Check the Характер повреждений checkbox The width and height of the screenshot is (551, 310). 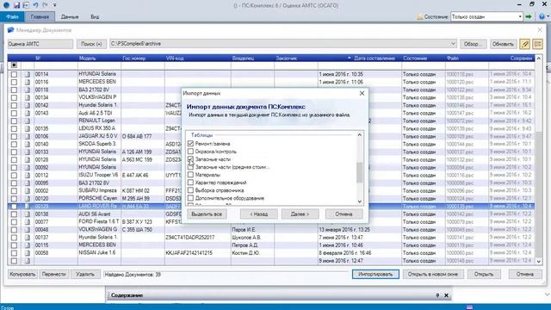pyautogui.click(x=190, y=183)
